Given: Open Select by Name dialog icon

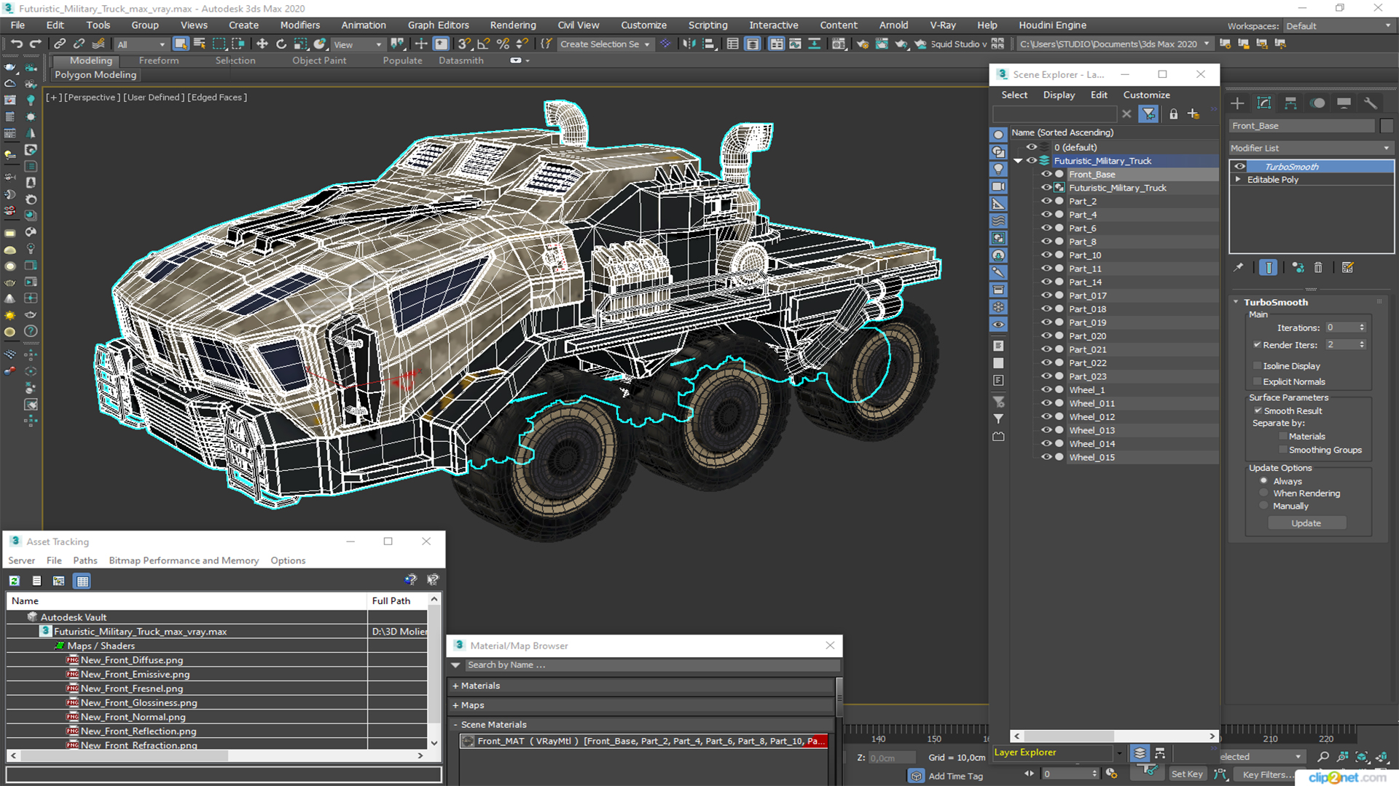Looking at the screenshot, I should tap(200, 44).
